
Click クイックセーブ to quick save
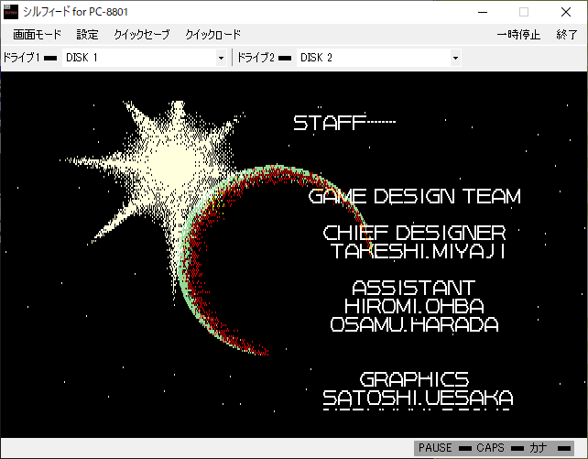coord(141,35)
